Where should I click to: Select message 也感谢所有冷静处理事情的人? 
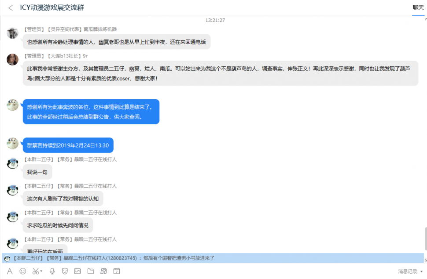point(117,42)
